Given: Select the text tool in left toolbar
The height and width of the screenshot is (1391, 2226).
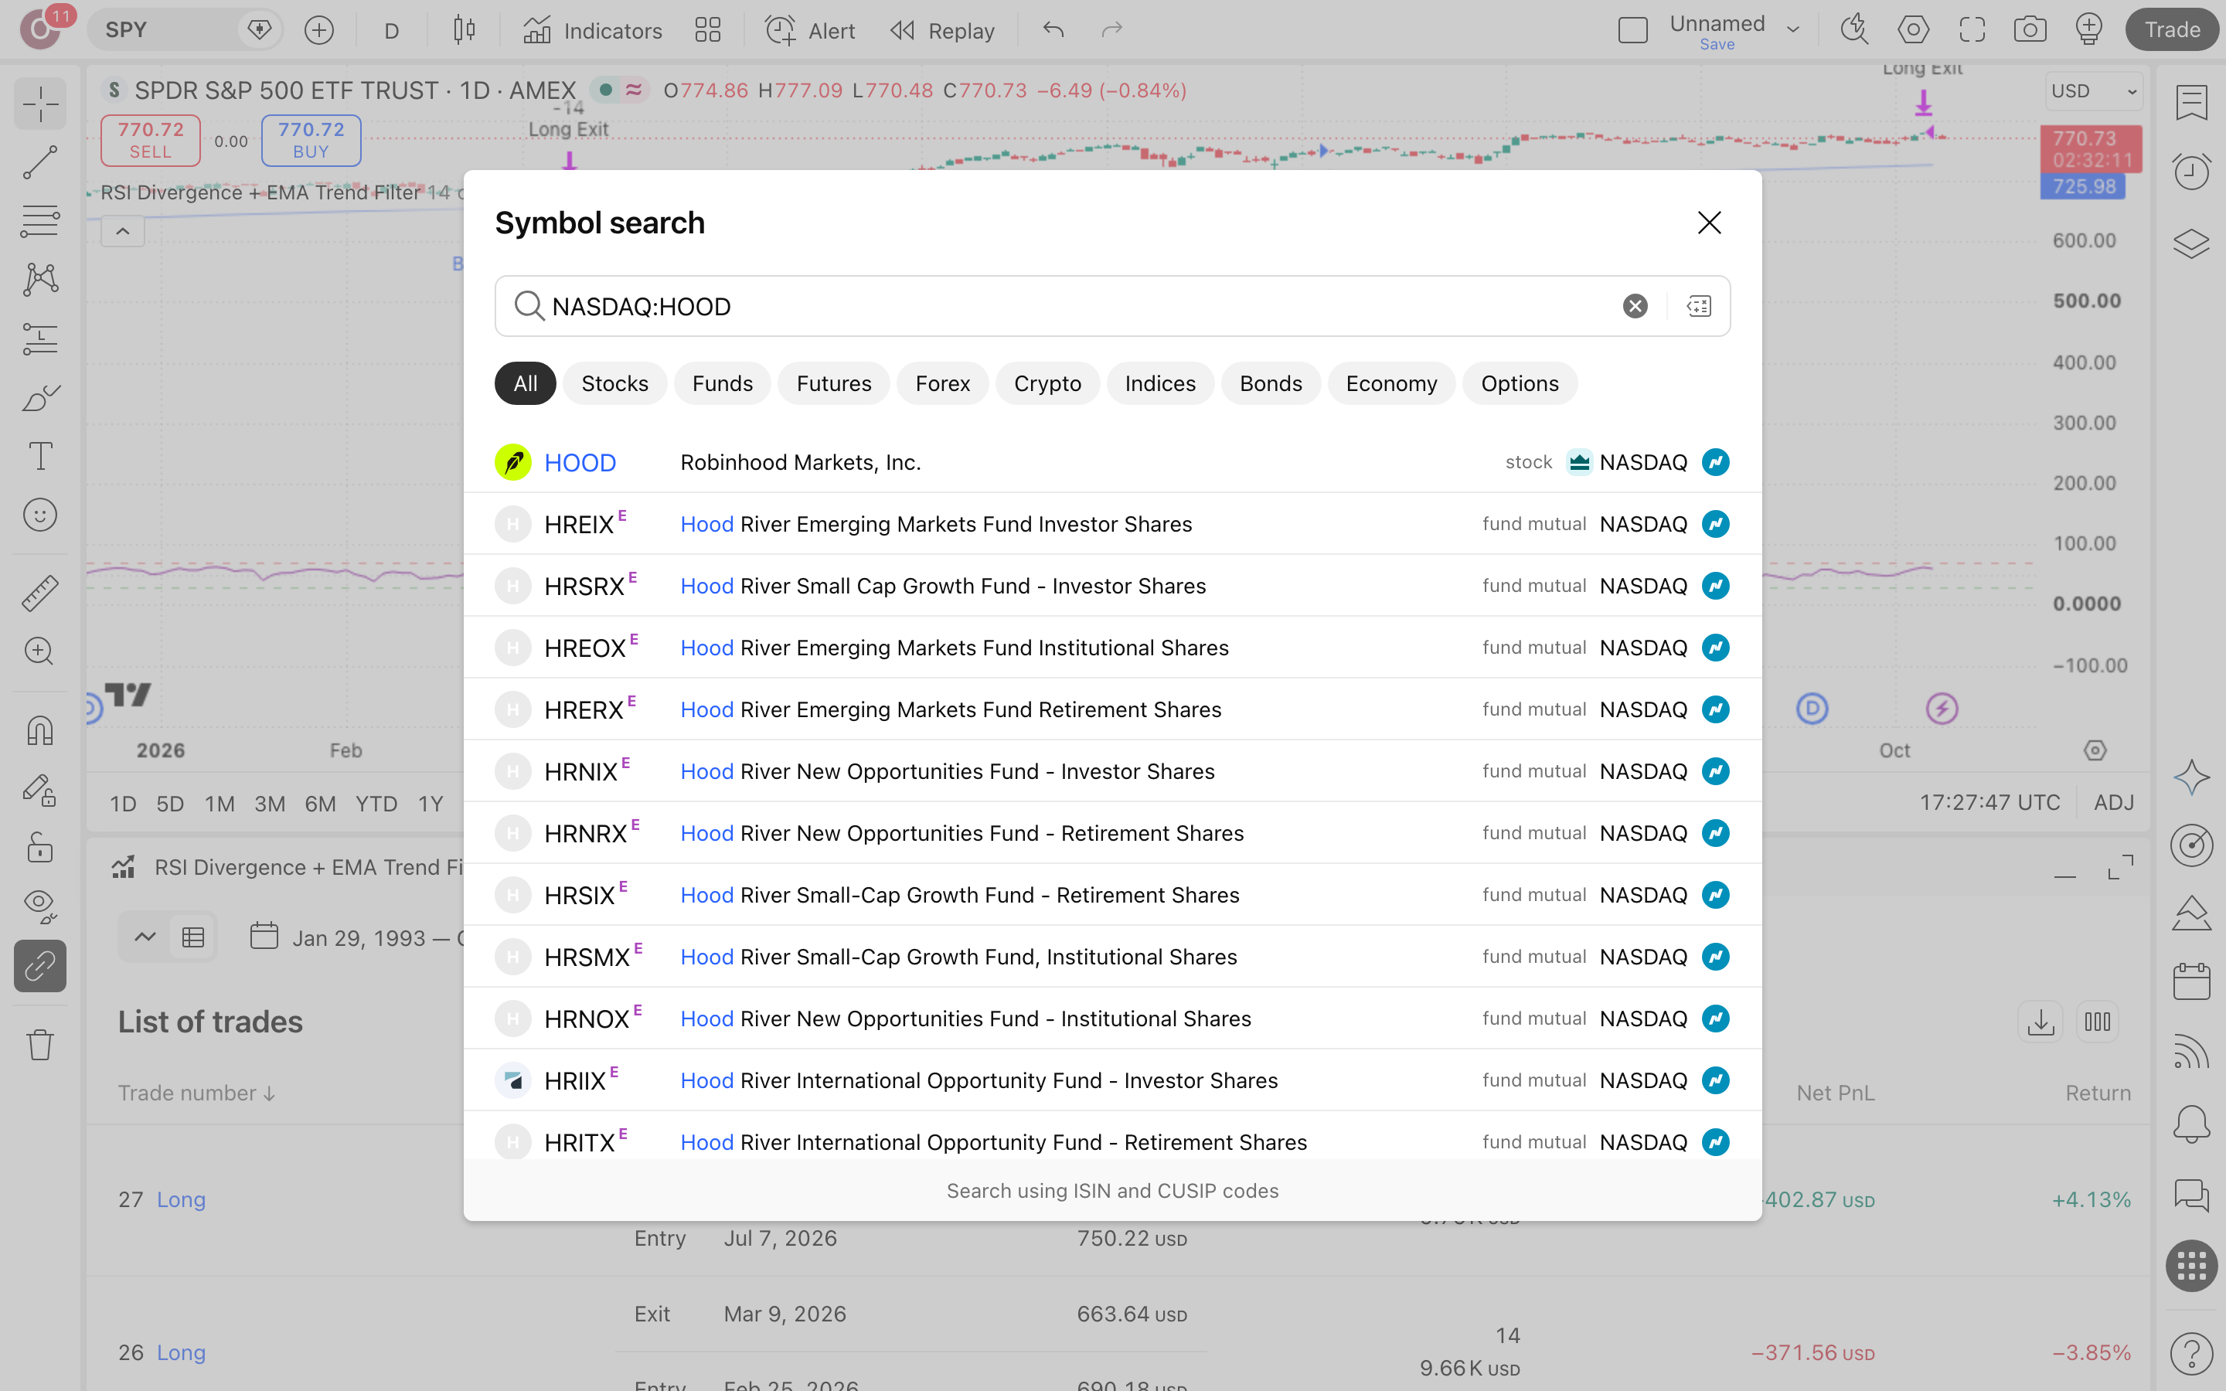Looking at the screenshot, I should (39, 456).
